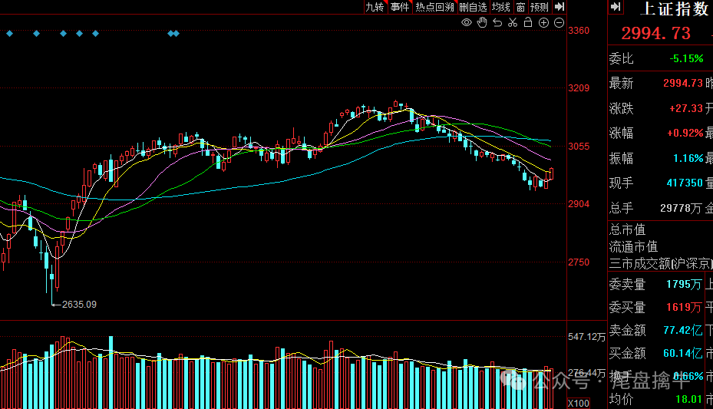Click the 振幅 label

621,159
